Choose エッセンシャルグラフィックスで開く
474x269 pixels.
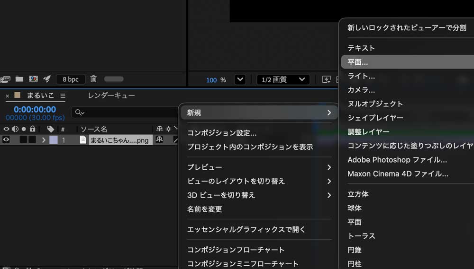[246, 229]
